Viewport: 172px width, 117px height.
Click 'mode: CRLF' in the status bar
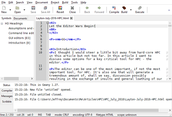[62, 115]
